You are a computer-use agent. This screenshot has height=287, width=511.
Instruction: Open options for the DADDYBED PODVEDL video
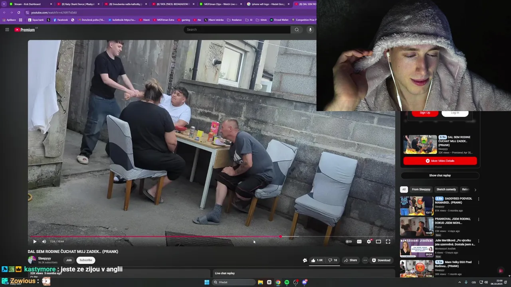tap(479, 199)
